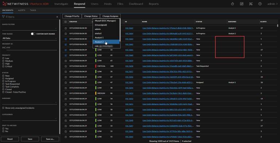Check the Task Requested status filter
The width and height of the screenshot is (280, 143).
(3, 84)
